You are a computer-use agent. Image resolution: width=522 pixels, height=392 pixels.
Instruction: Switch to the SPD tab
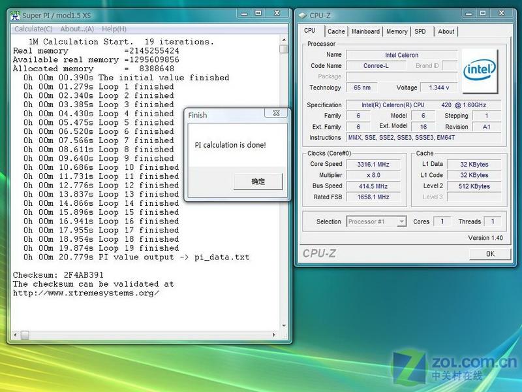[420, 31]
